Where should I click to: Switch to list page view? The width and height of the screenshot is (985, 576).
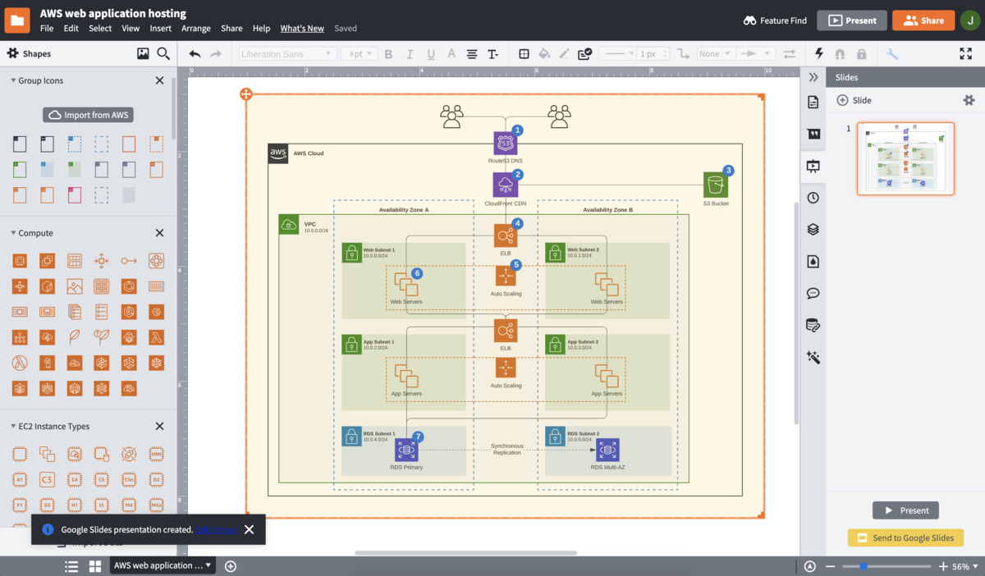tap(71, 566)
